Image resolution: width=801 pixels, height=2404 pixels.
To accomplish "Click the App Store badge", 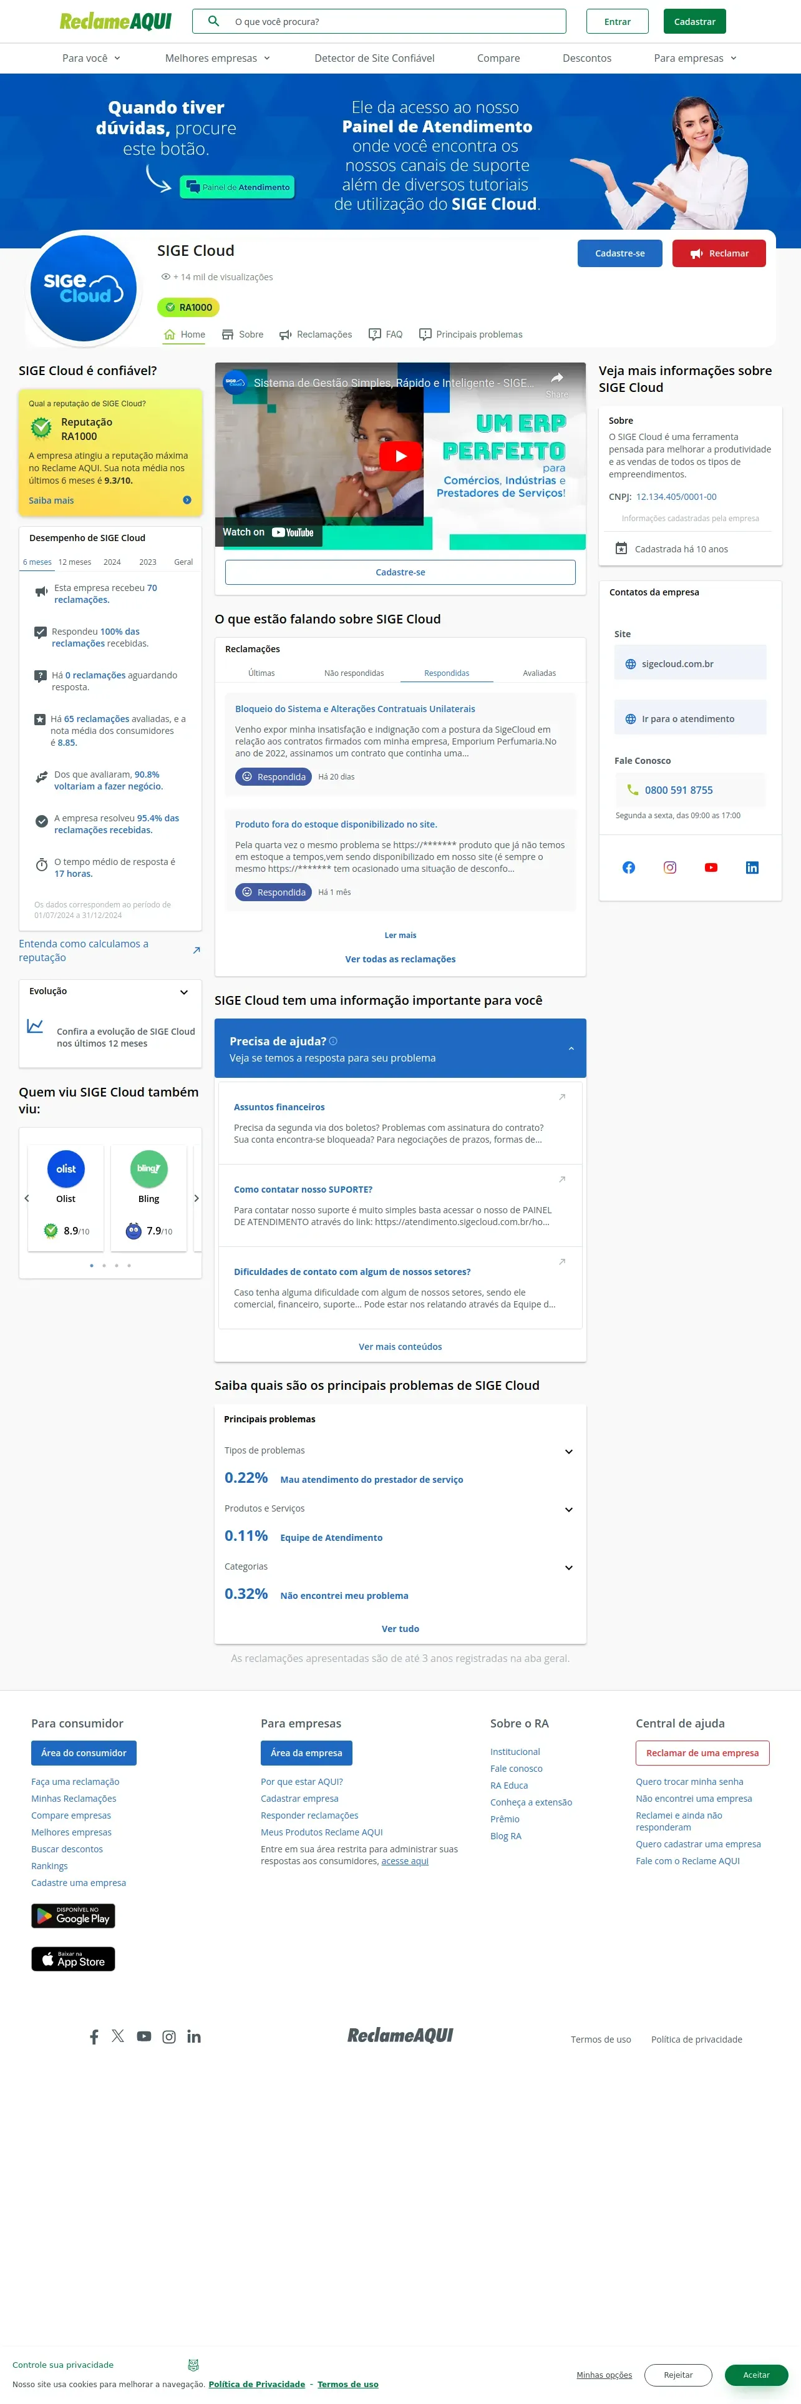I will click(73, 1958).
